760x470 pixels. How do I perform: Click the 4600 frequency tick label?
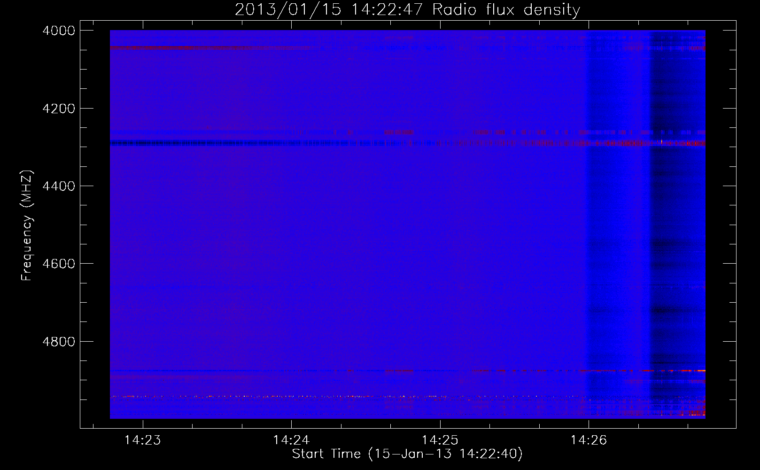click(59, 264)
